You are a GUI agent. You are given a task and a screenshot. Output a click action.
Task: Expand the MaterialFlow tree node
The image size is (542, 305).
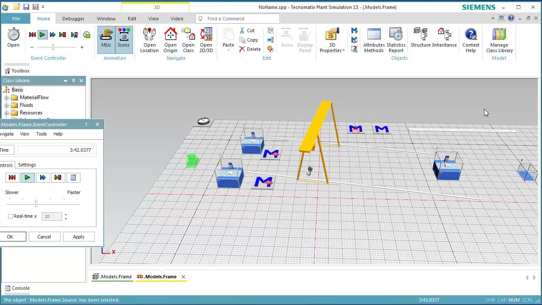point(7,97)
